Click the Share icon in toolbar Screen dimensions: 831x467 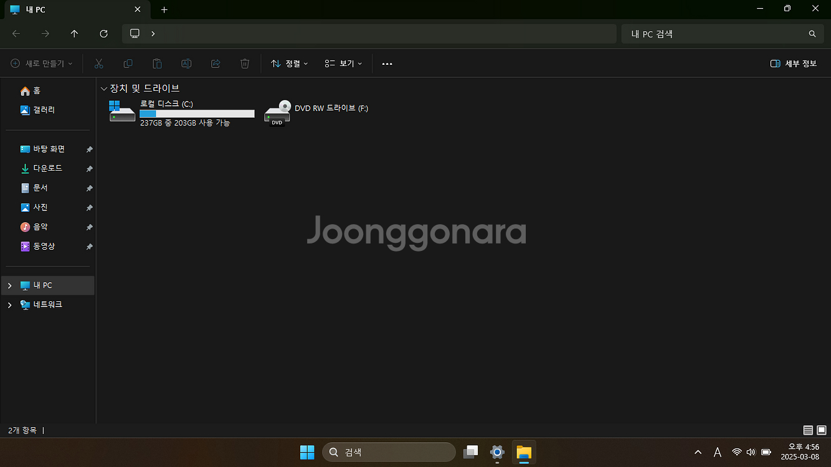[x=216, y=64]
